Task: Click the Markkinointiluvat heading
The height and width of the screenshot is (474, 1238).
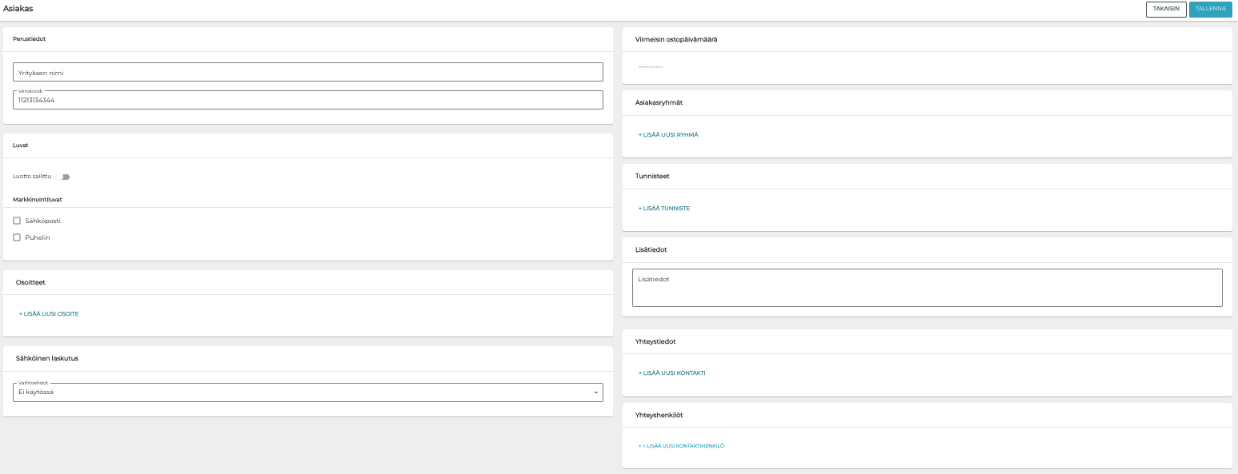Action: [38, 199]
